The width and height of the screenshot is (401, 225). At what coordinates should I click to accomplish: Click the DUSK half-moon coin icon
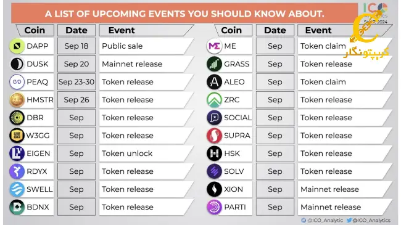[17, 64]
